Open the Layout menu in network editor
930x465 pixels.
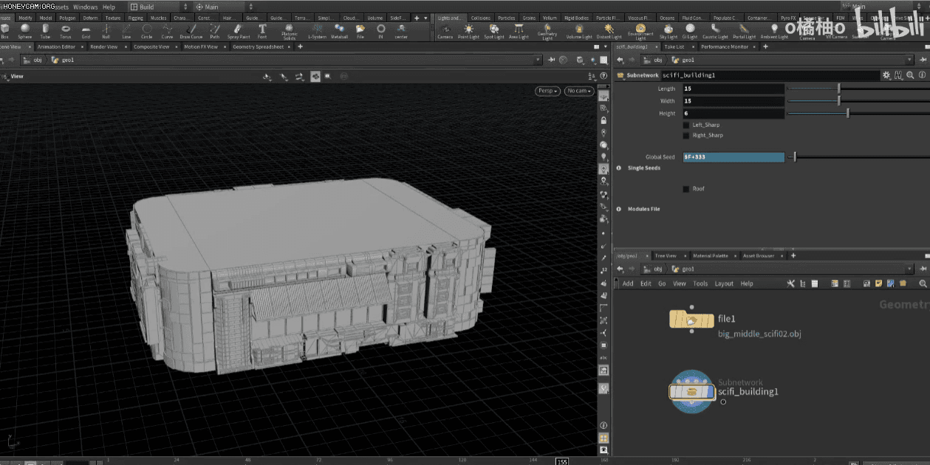pos(724,283)
